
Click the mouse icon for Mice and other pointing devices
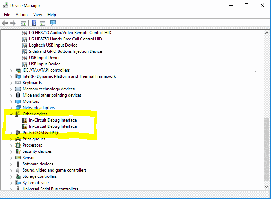coord(18,95)
